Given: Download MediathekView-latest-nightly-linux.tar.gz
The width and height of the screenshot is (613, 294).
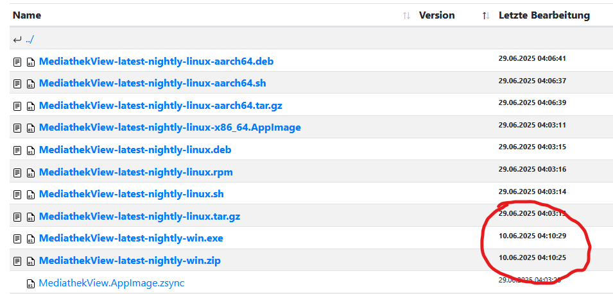Looking at the screenshot, I should (139, 216).
